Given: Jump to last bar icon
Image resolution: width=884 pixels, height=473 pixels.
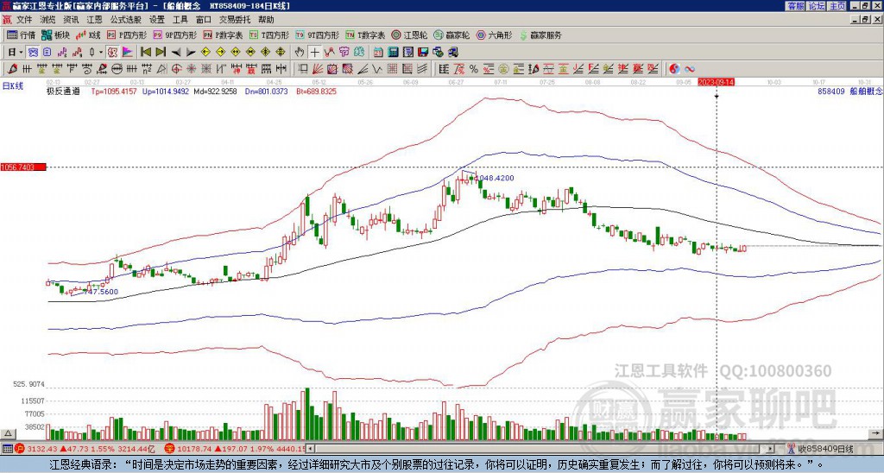Looking at the screenshot, I should [x=161, y=53].
